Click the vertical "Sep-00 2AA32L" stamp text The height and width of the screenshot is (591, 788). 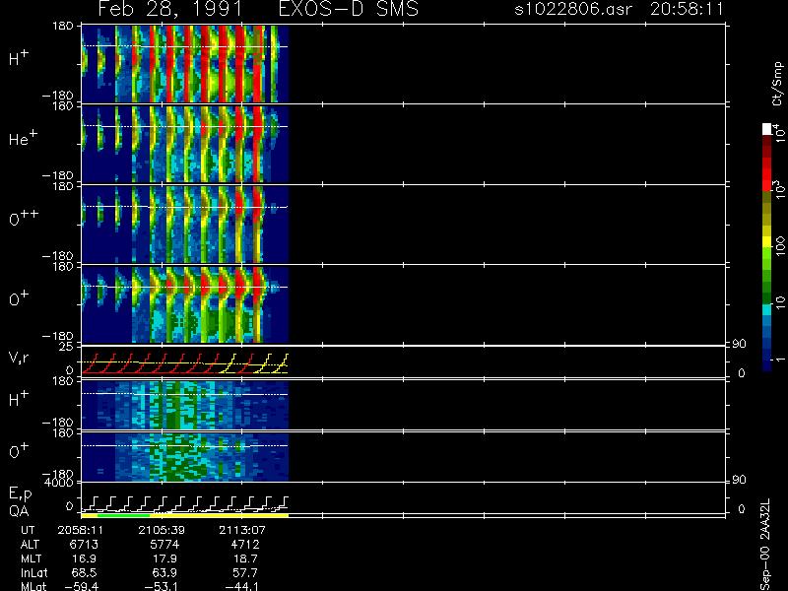(765, 545)
